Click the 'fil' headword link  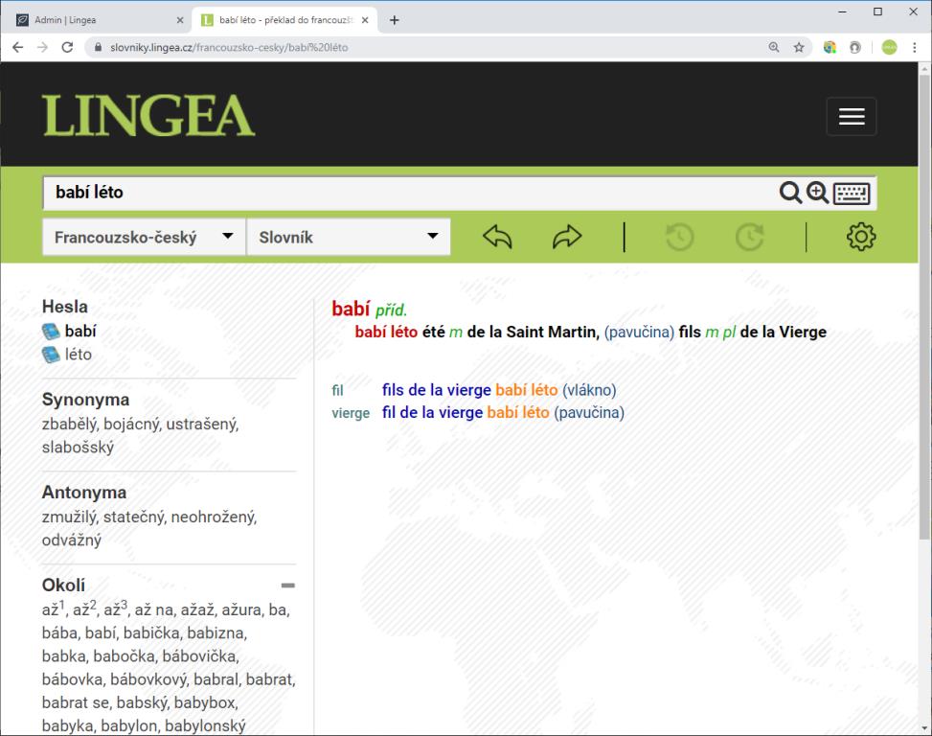tap(337, 391)
